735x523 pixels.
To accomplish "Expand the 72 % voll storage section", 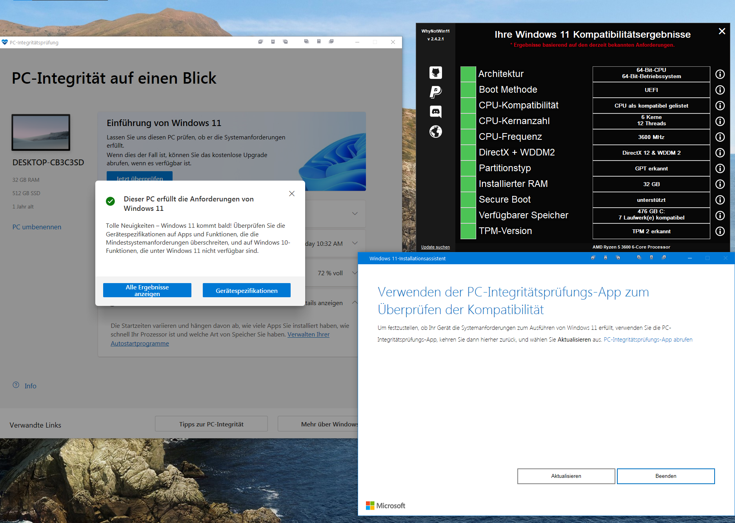I will (x=355, y=273).
